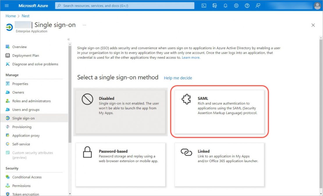
Task: Click the Deployment Plan book icon
Action: [x=8, y=55]
